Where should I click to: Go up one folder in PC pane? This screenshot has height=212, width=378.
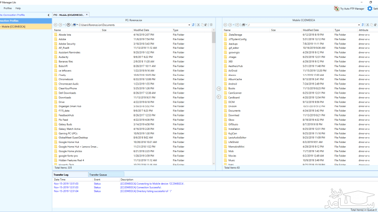68,25
